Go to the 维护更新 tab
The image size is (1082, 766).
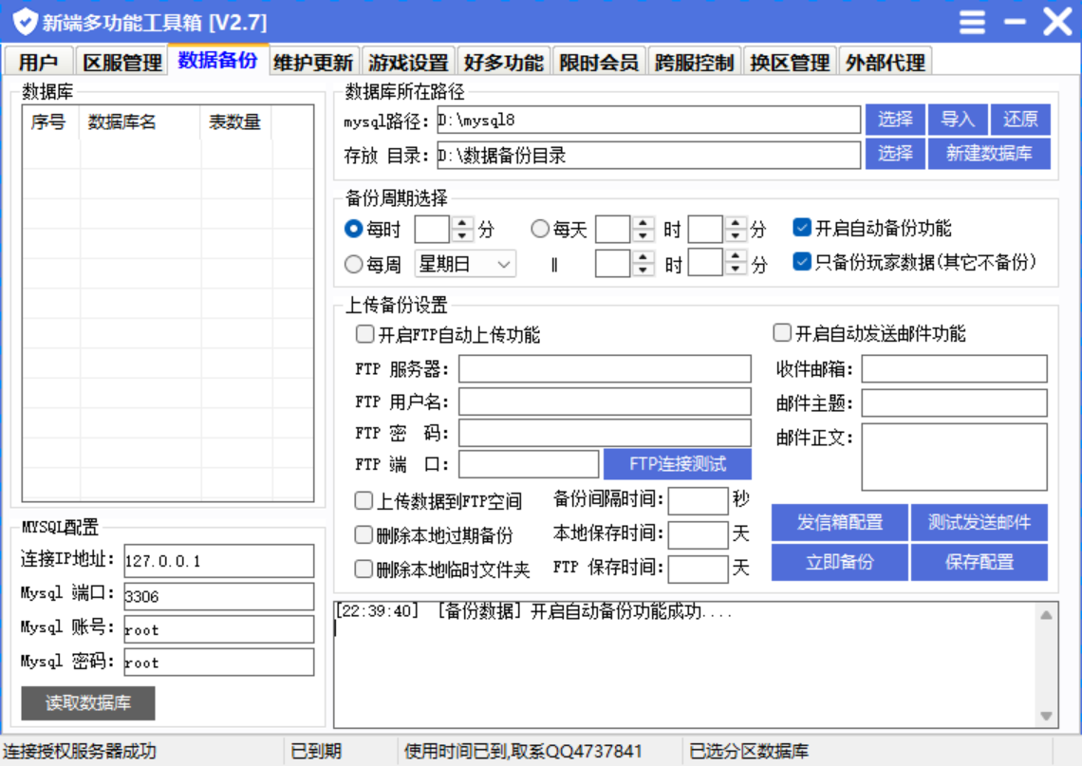312,62
